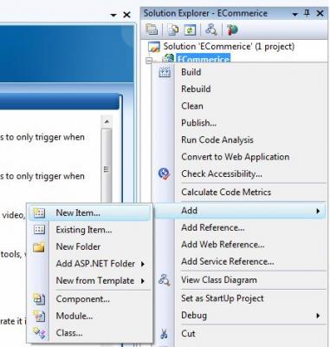
Task: Click the View Class Diagram toolbar icon
Action: 211,29
